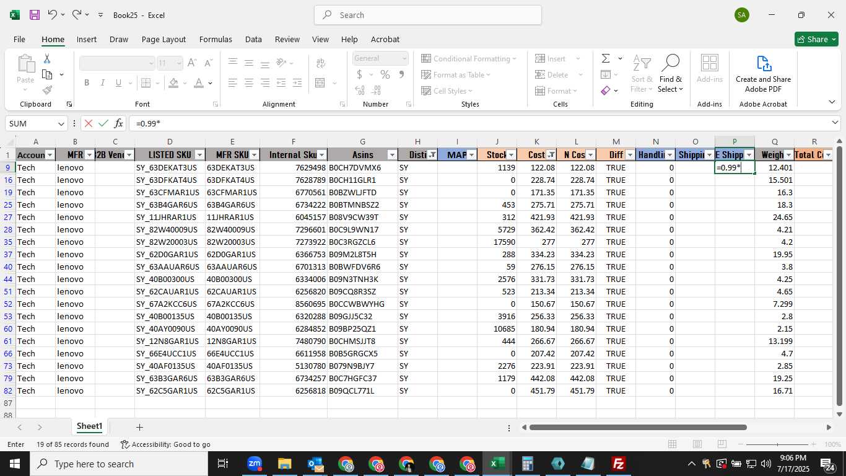Open the Asins column filter dropdown
This screenshot has width=846, height=476.
tap(392, 155)
